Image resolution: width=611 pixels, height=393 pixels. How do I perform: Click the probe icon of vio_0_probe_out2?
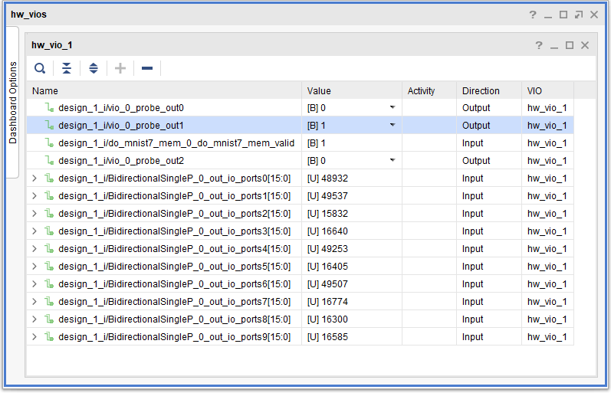pos(49,160)
